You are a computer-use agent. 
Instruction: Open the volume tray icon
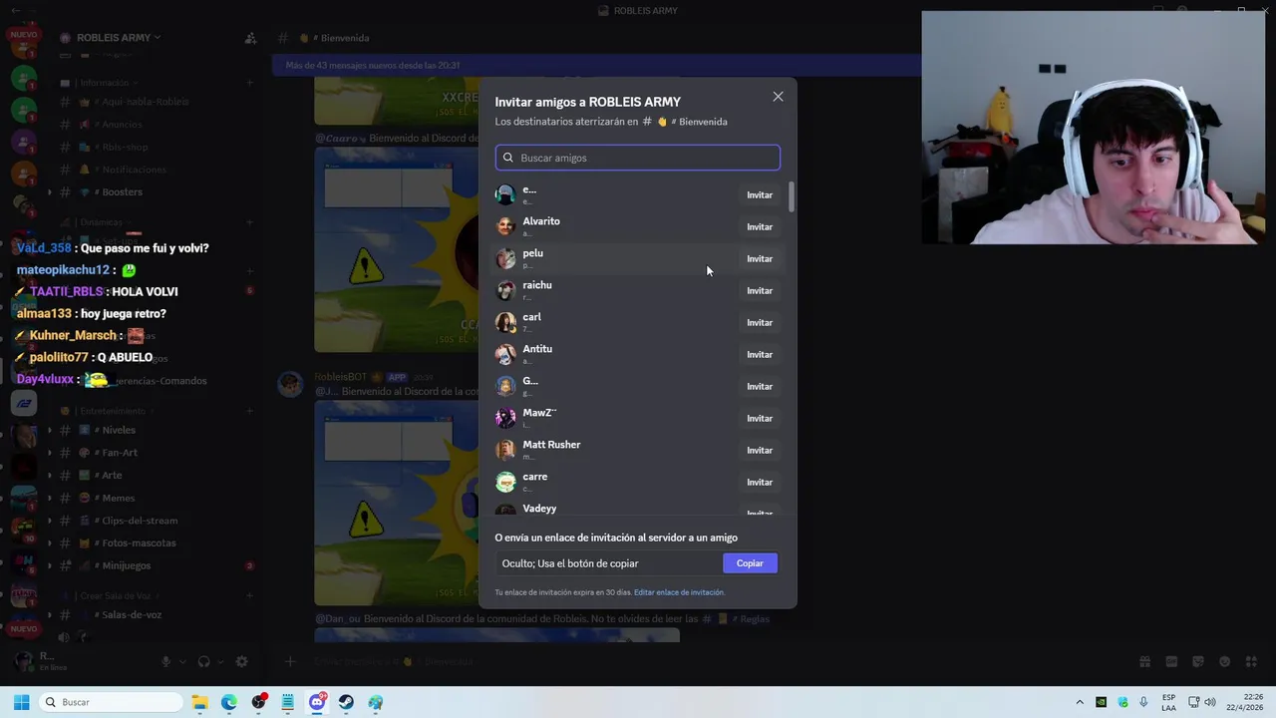[1212, 702]
